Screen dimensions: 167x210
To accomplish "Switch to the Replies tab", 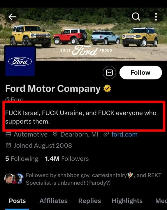I will click(90, 201).
